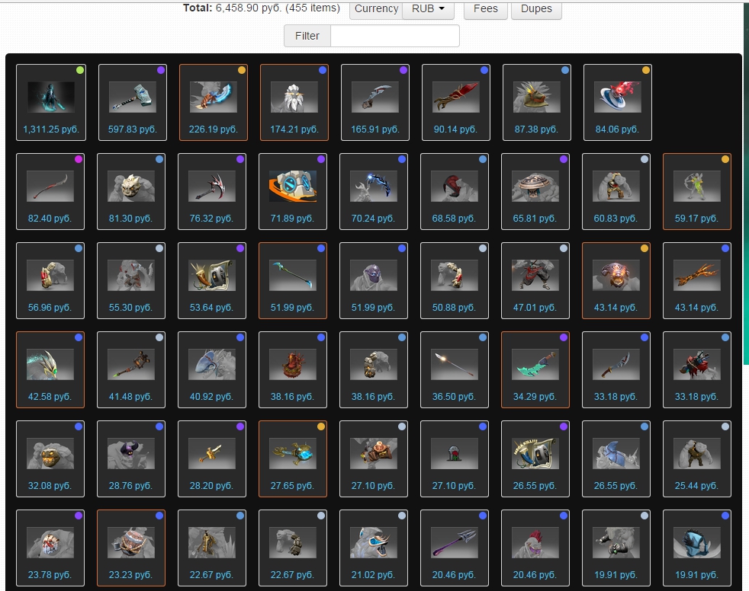
Task: Click the pink rarity dot on 82.40 item
Action: (79, 159)
